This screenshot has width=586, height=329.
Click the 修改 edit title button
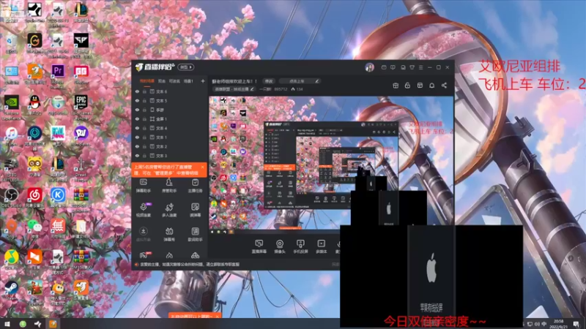pos(269,81)
